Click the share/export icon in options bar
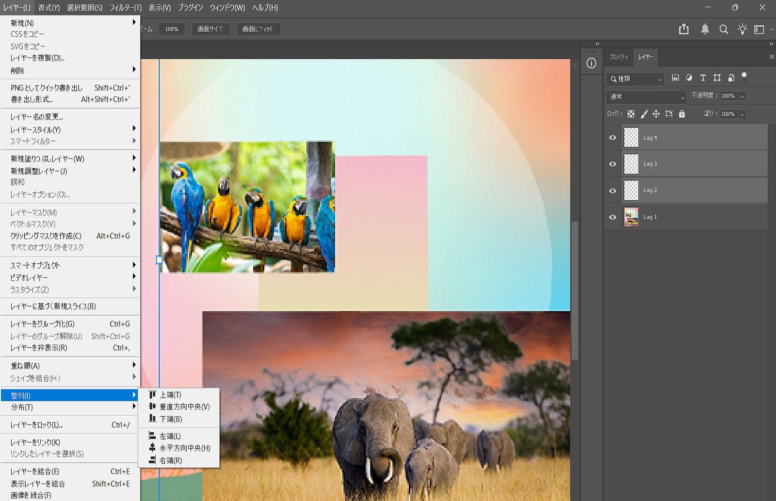The image size is (776, 501). click(x=684, y=29)
